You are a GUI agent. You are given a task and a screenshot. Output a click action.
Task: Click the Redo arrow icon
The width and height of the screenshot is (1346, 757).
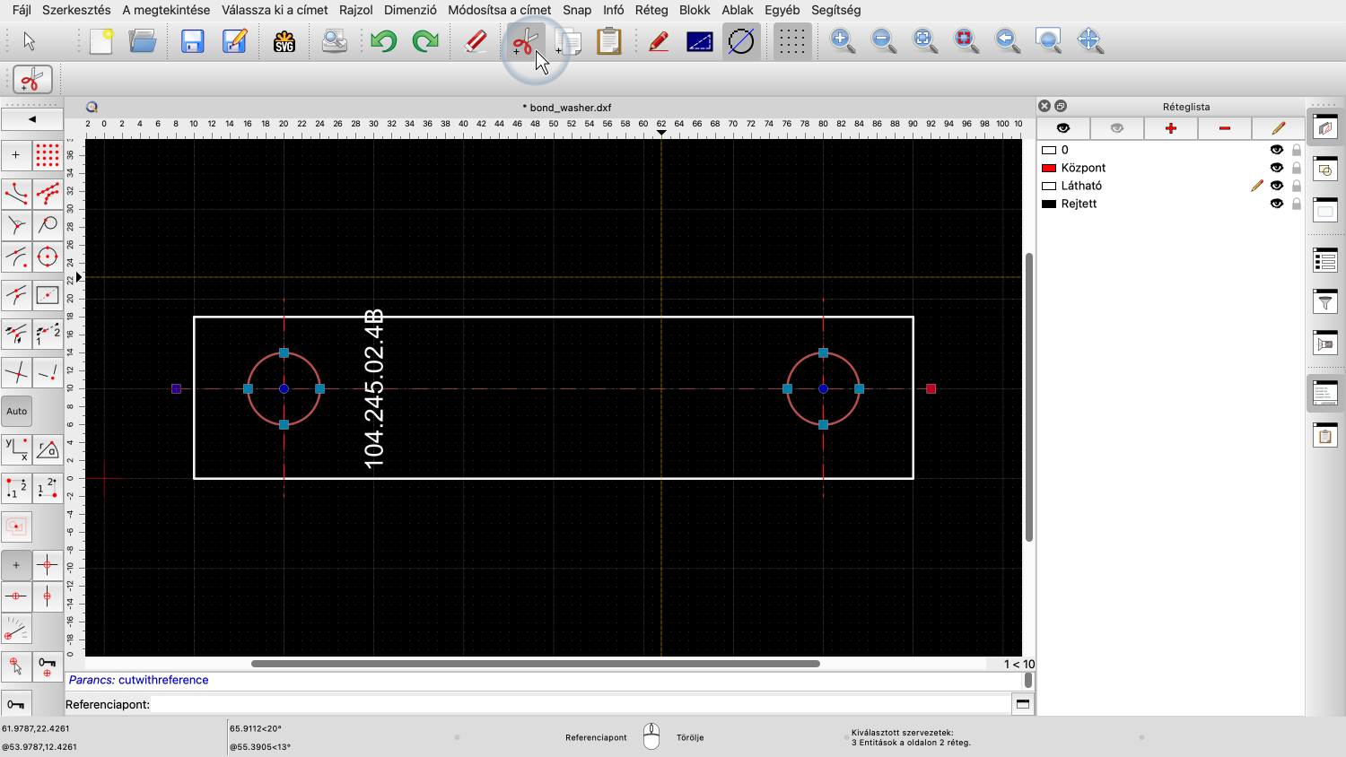425,41
